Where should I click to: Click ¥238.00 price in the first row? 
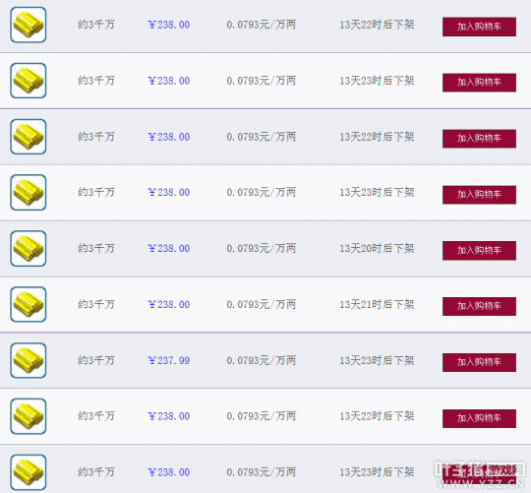(x=169, y=25)
